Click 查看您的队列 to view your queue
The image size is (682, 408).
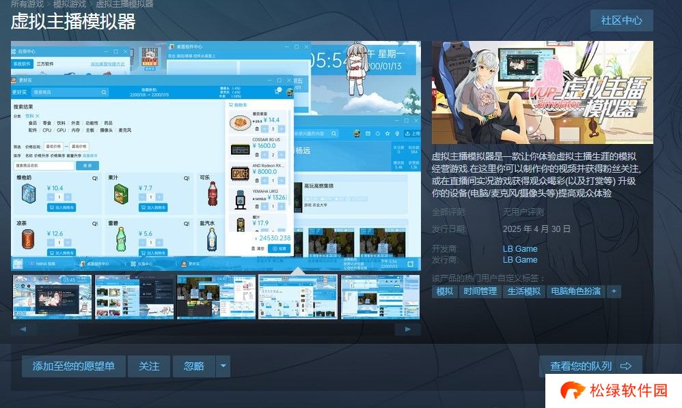click(590, 366)
